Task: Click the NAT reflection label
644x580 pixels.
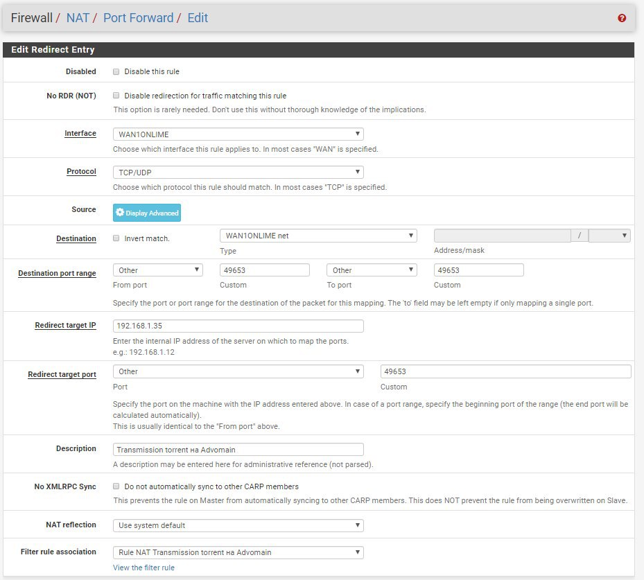Action: [x=71, y=525]
